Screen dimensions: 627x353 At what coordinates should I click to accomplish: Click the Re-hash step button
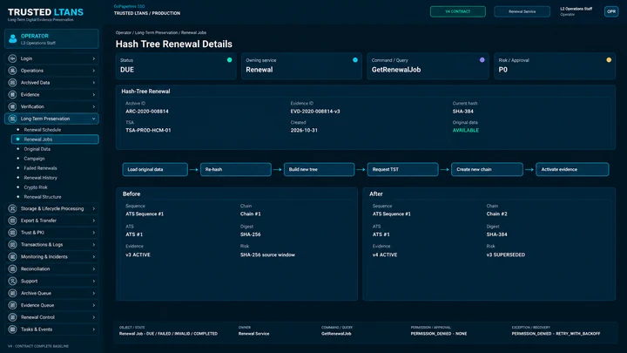pyautogui.click(x=235, y=169)
